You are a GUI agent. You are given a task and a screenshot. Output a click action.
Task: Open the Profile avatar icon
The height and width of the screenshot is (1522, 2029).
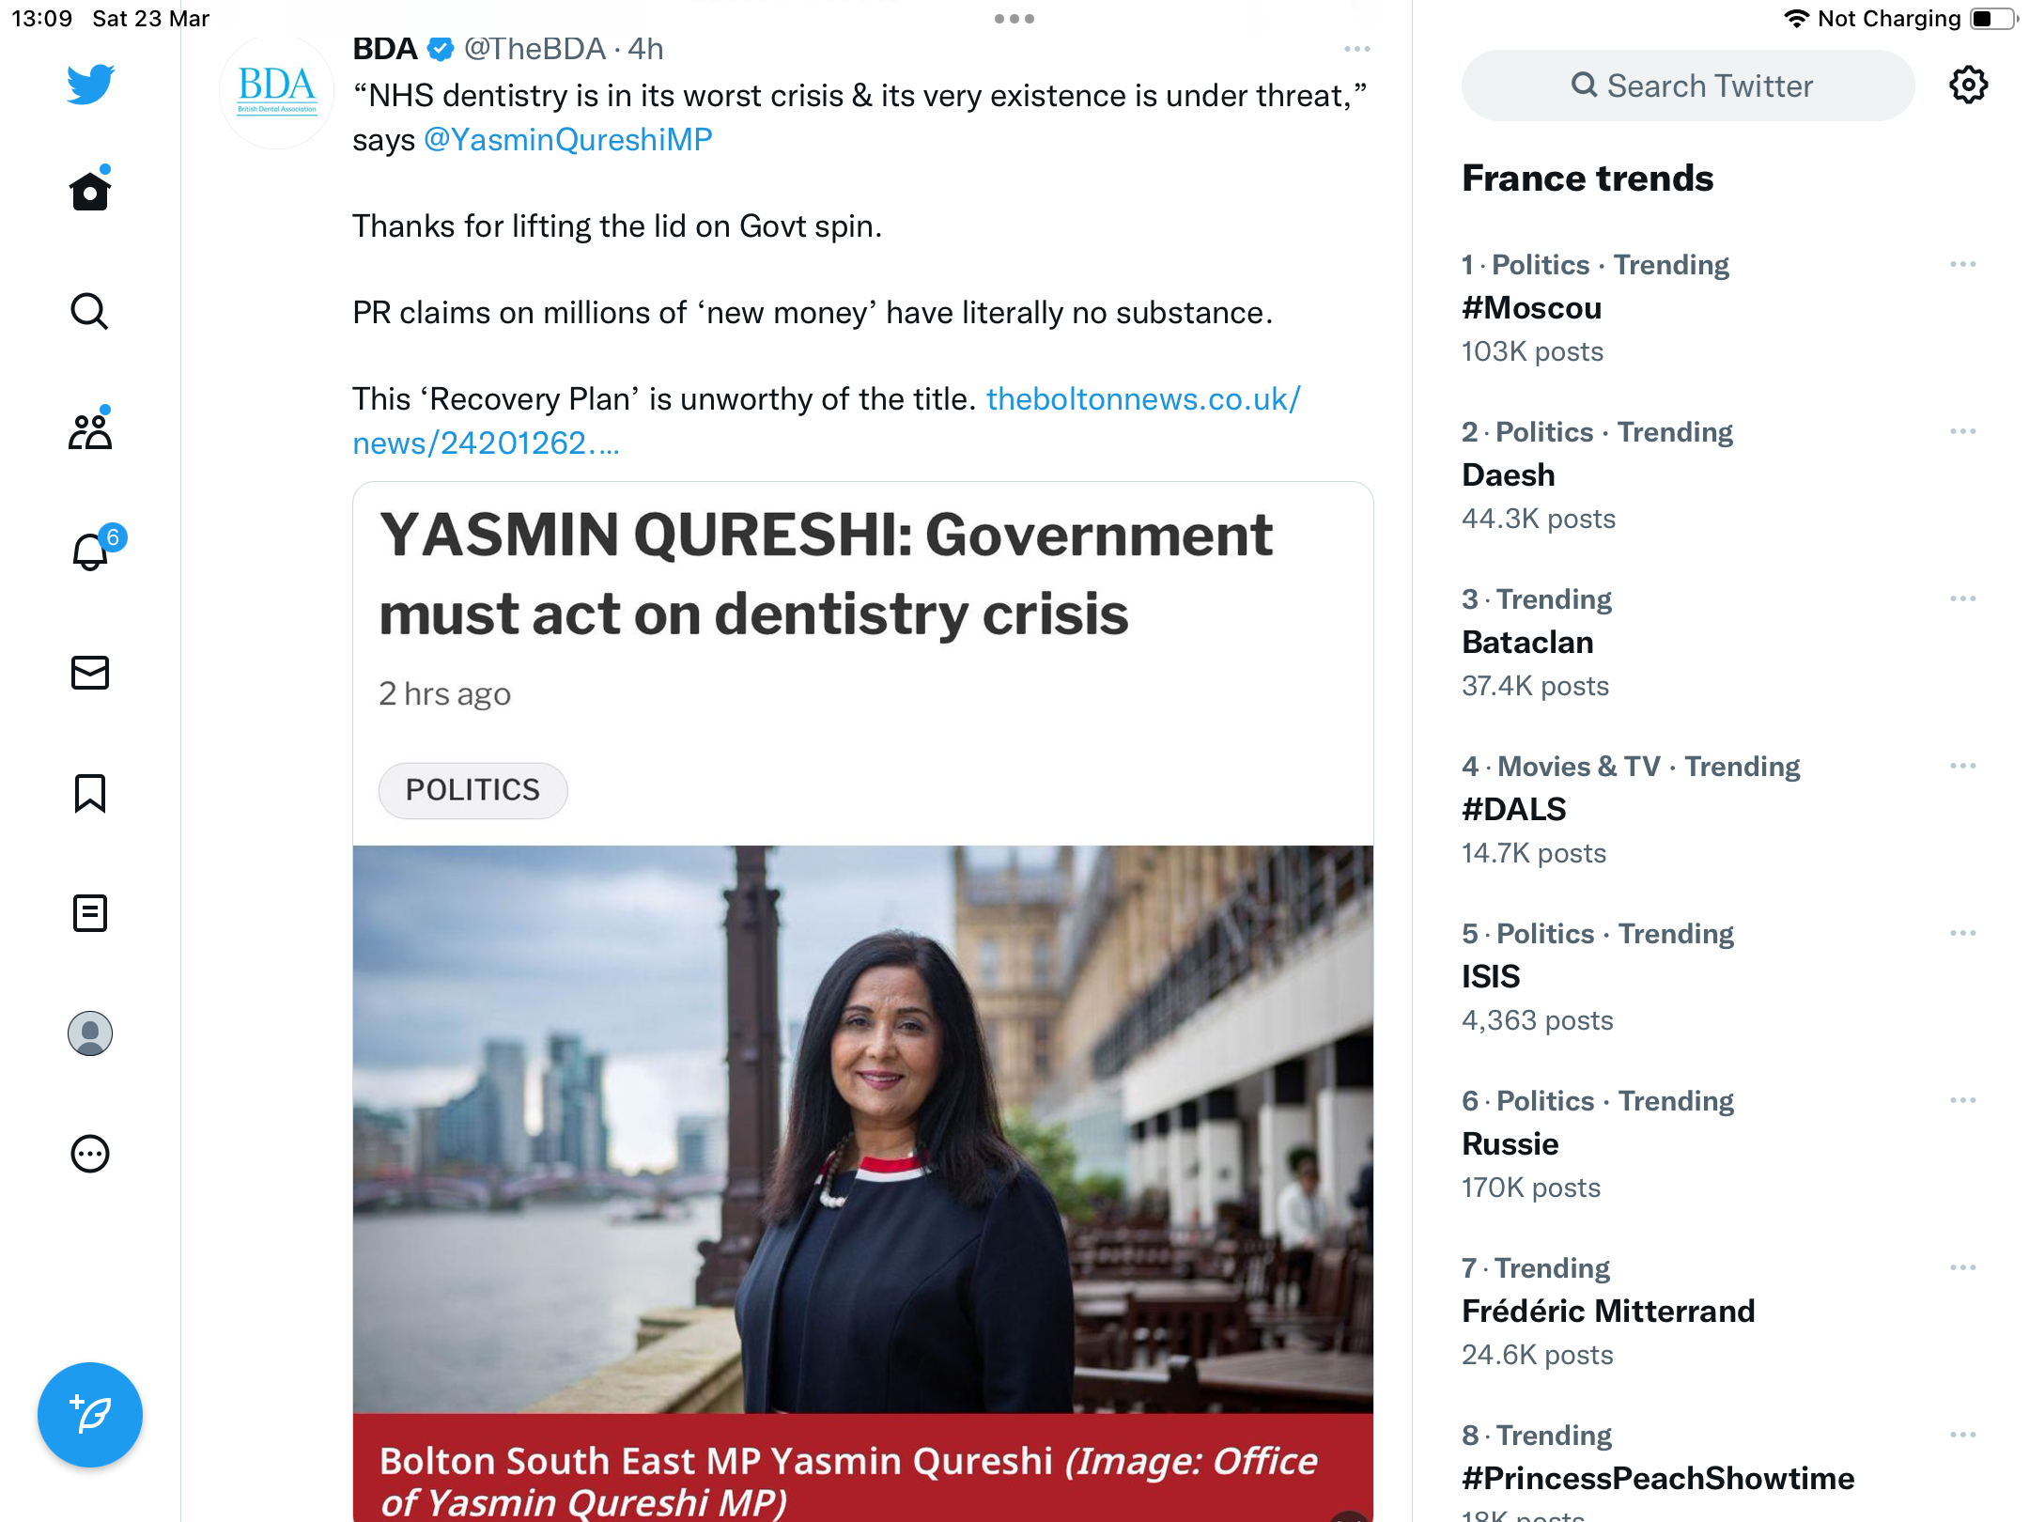tap(90, 1033)
